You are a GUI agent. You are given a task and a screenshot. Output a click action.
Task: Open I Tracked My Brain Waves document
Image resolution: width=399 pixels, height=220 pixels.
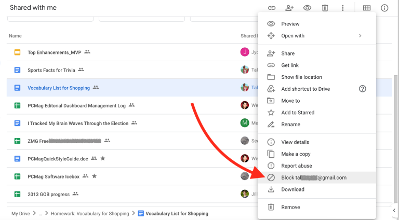coord(78,123)
